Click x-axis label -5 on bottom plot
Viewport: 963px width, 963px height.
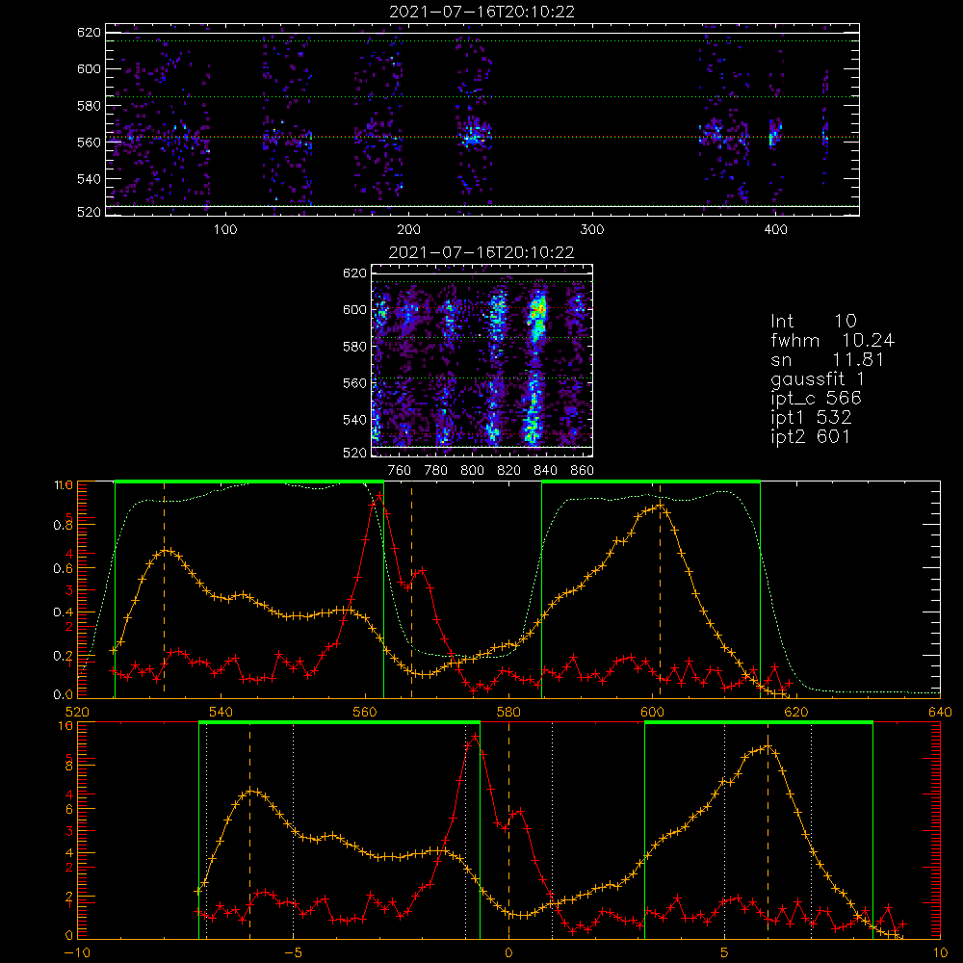(x=294, y=952)
